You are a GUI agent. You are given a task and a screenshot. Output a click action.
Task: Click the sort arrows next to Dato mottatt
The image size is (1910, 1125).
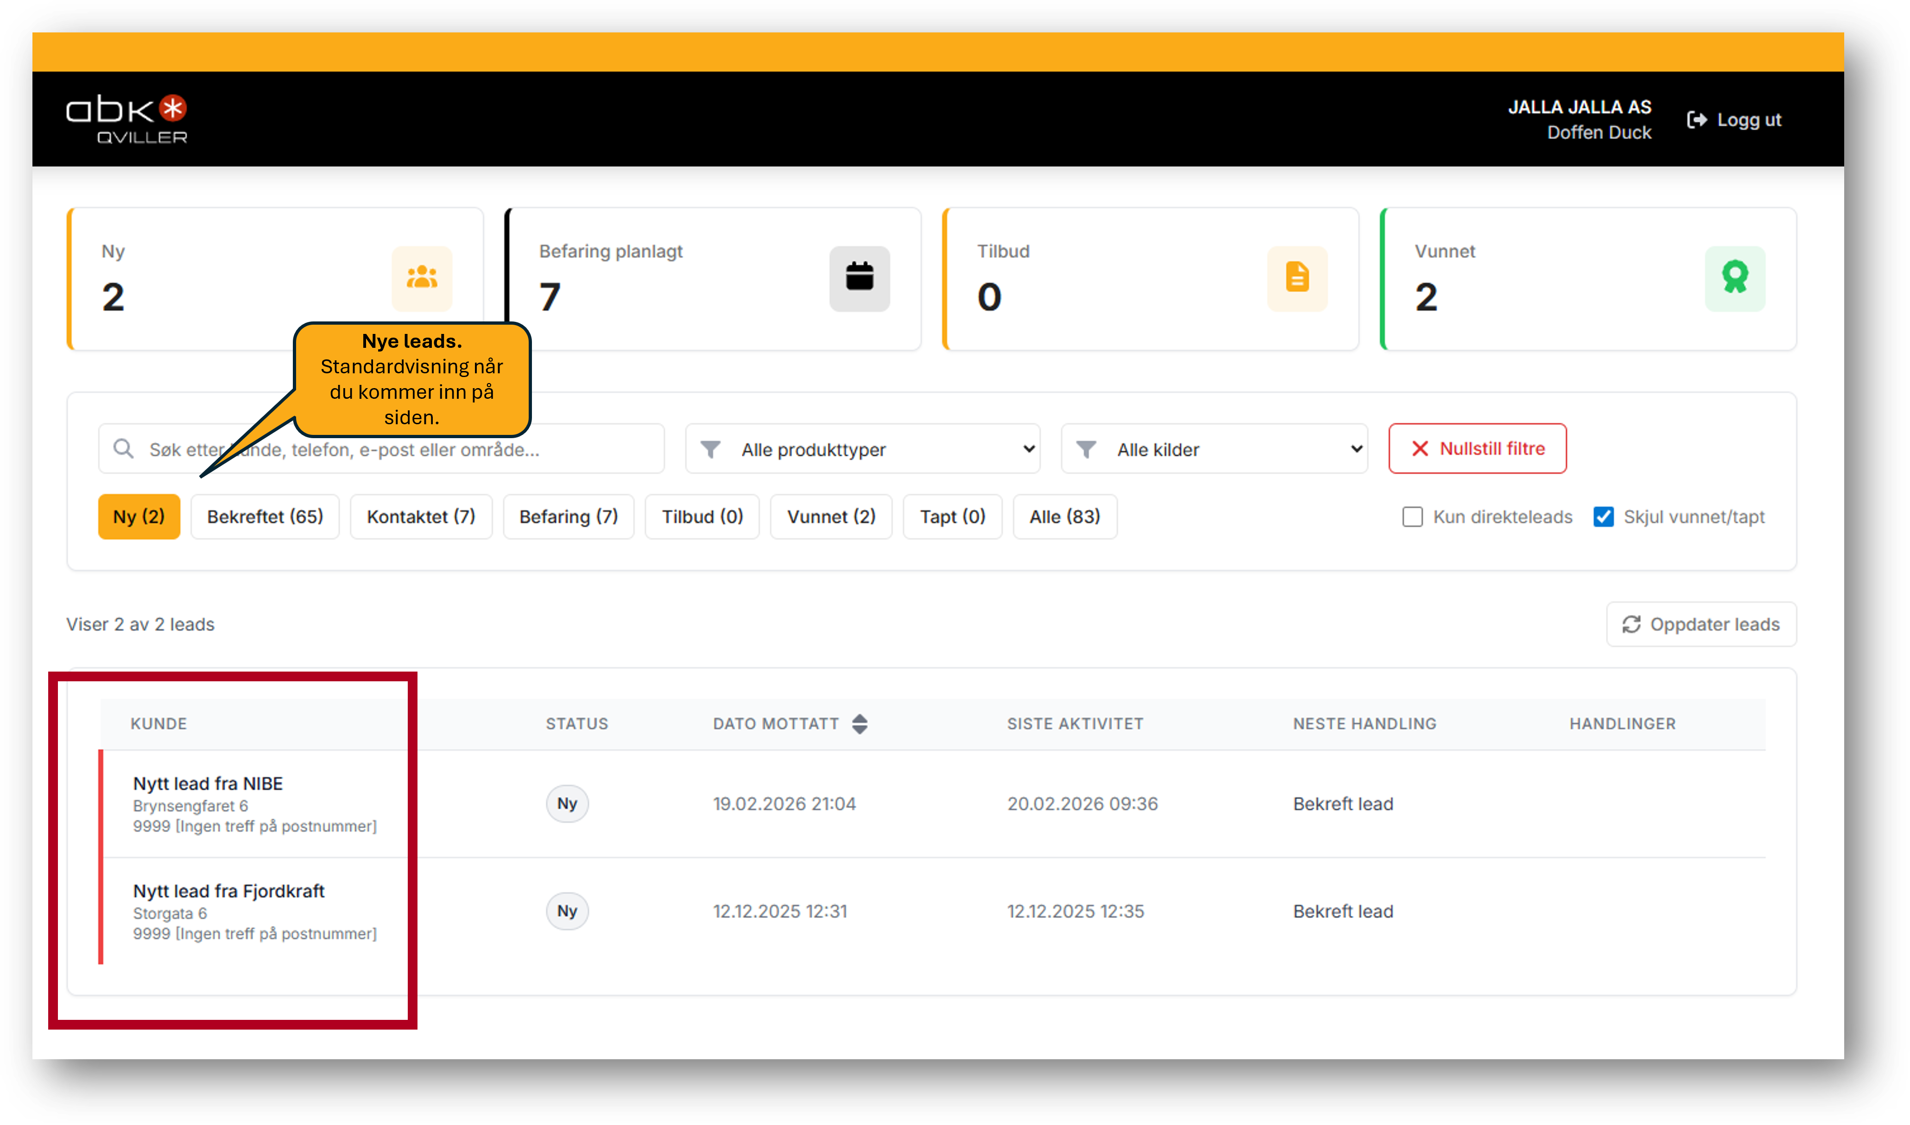point(859,723)
